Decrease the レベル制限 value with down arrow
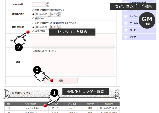 pos(48,6)
